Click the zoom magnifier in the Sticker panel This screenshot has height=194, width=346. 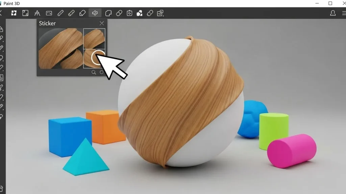click(x=94, y=72)
